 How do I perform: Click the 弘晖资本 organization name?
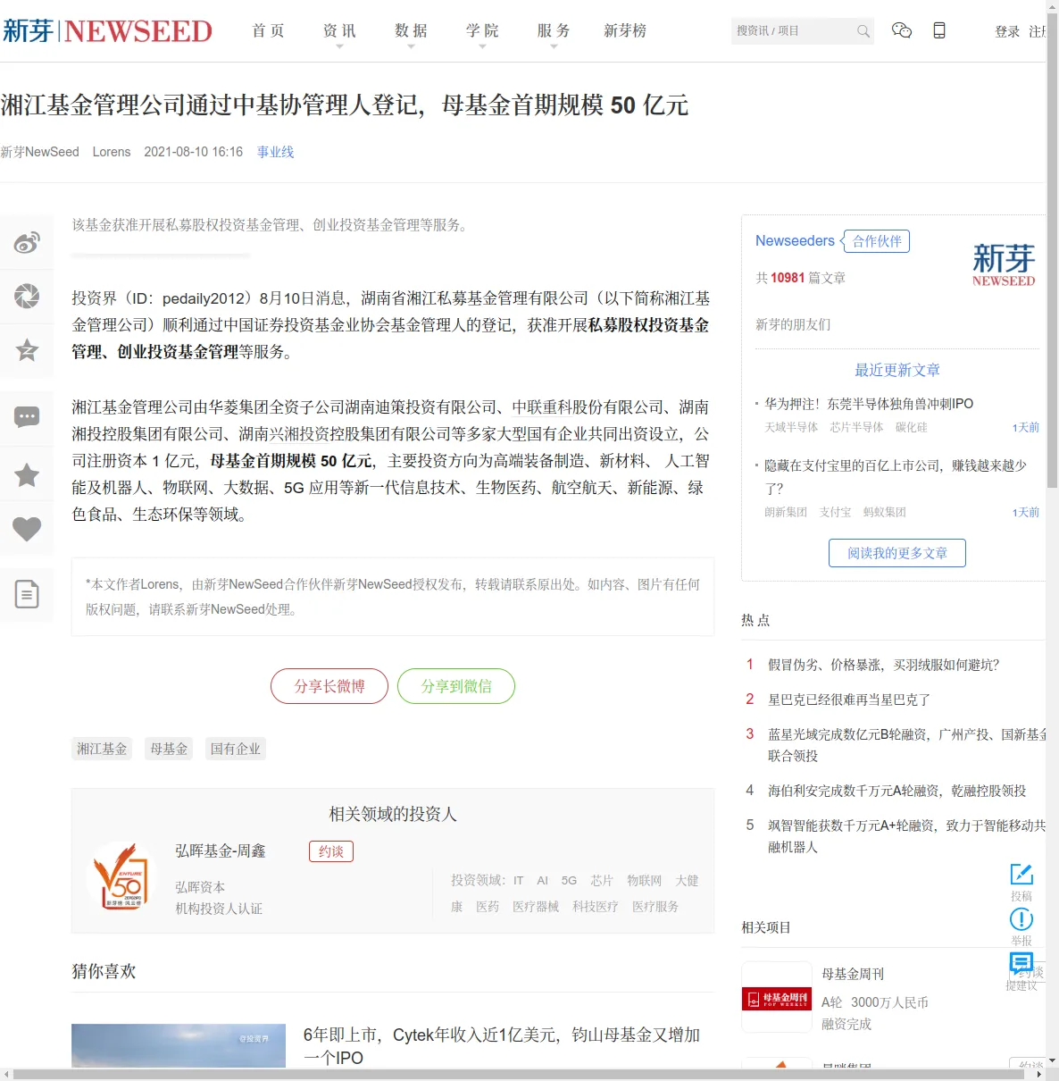tap(200, 887)
